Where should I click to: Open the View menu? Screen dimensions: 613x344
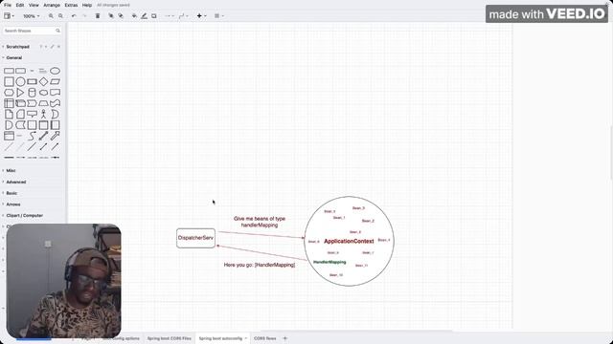[x=34, y=5]
